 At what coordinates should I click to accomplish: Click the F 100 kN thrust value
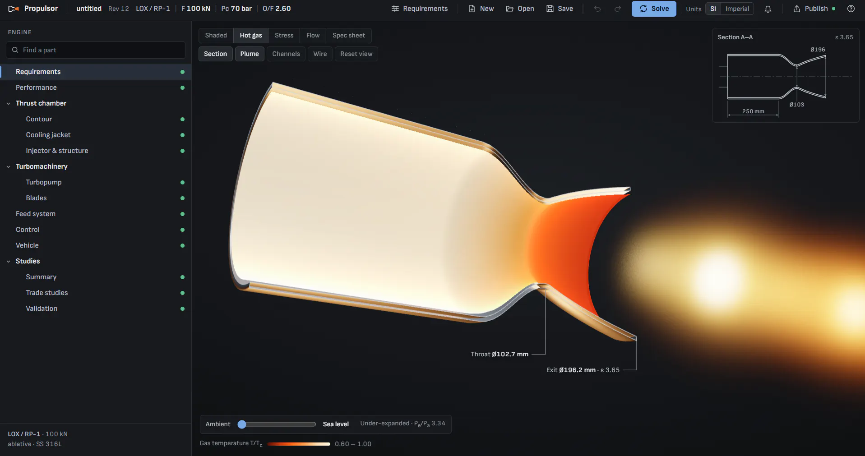point(196,9)
